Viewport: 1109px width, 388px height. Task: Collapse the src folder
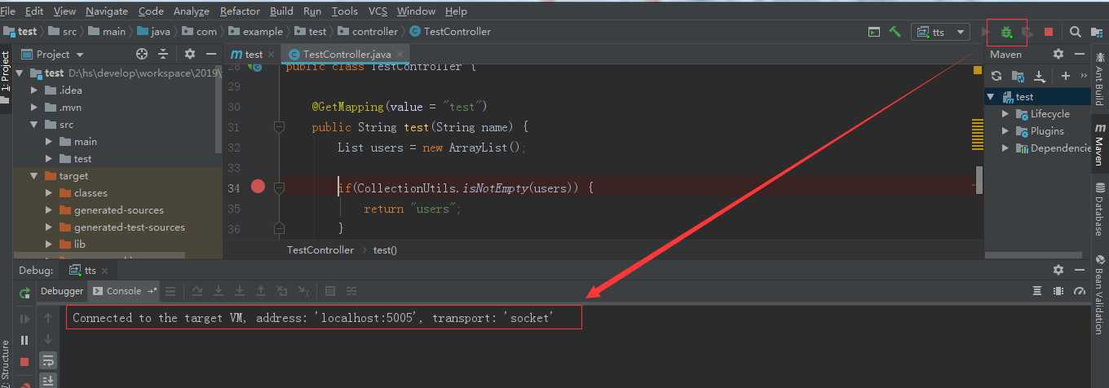34,125
